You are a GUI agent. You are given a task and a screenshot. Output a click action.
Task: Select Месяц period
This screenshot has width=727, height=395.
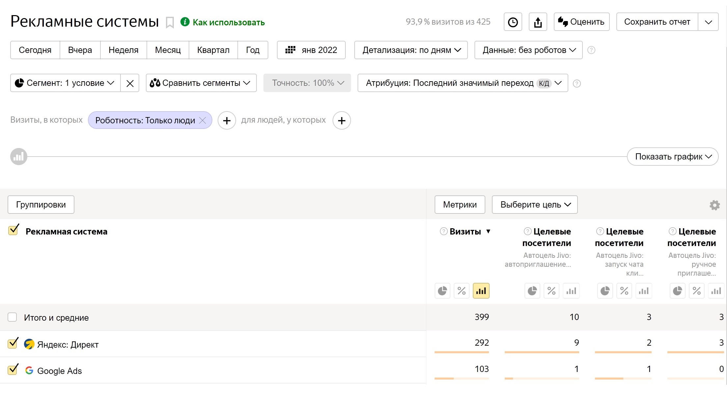click(168, 50)
